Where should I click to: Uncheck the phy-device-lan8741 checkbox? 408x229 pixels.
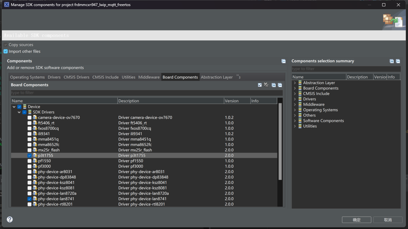[29, 199]
